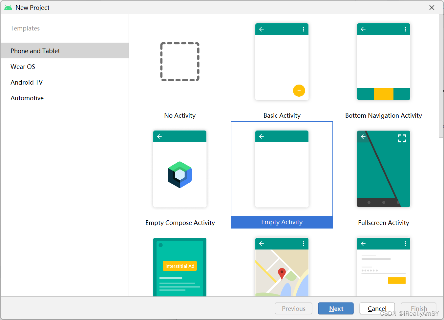
Task: Click the back arrow in Login template preview
Action: [x=363, y=244]
